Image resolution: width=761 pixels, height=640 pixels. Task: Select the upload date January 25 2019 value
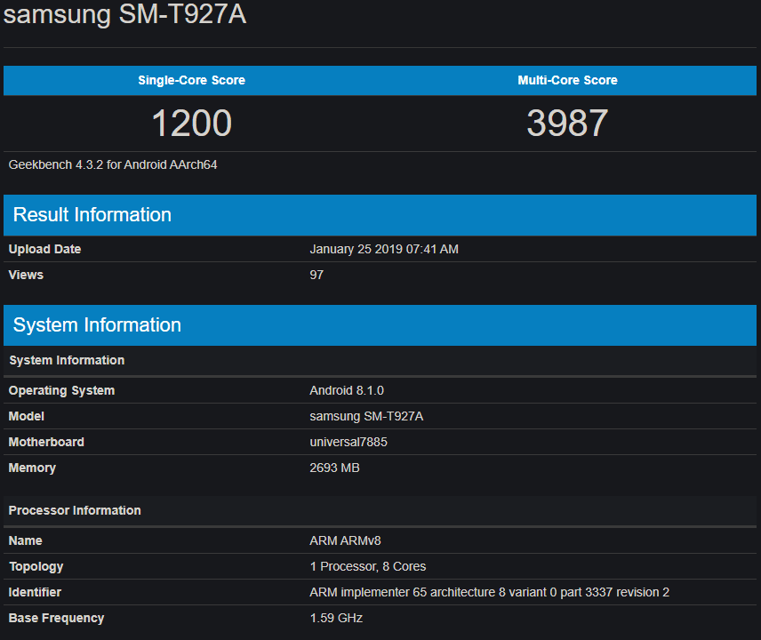click(x=384, y=249)
